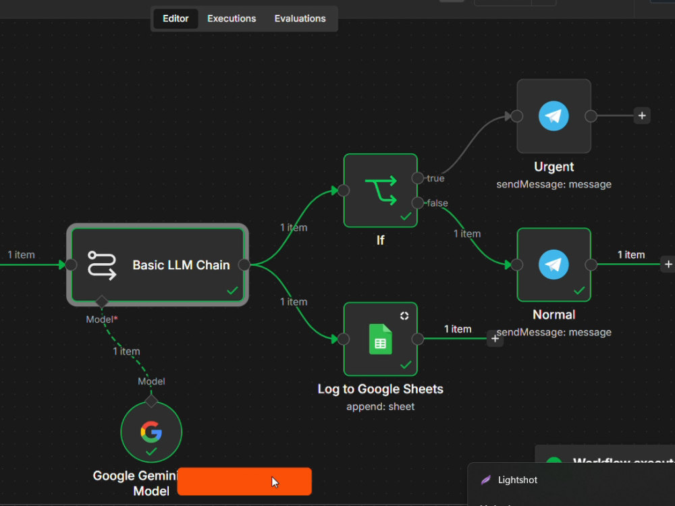Open the If node
675x506 pixels.
coord(381,190)
